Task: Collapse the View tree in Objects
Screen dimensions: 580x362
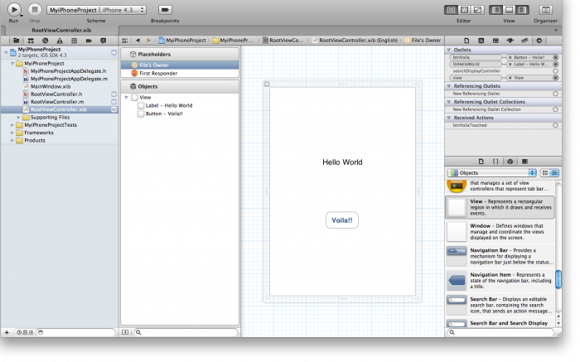Action: [x=127, y=98]
